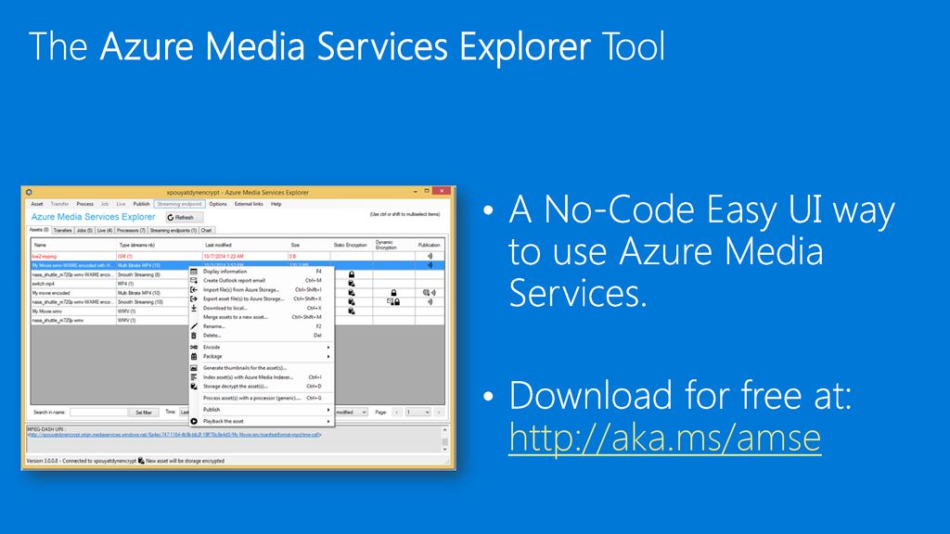Click dynamic encryption padlock in My movie encoded row
950x534 pixels.
click(393, 293)
